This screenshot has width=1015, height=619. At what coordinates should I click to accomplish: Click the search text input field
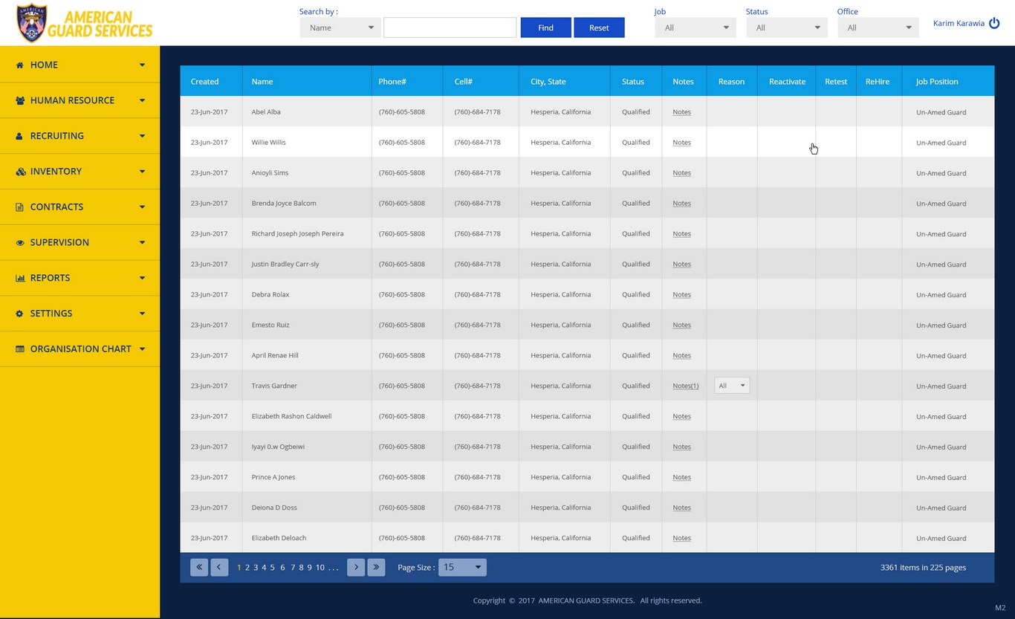coord(450,28)
